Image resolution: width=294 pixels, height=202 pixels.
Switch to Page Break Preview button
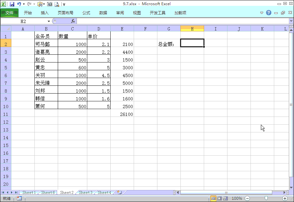point(226,198)
